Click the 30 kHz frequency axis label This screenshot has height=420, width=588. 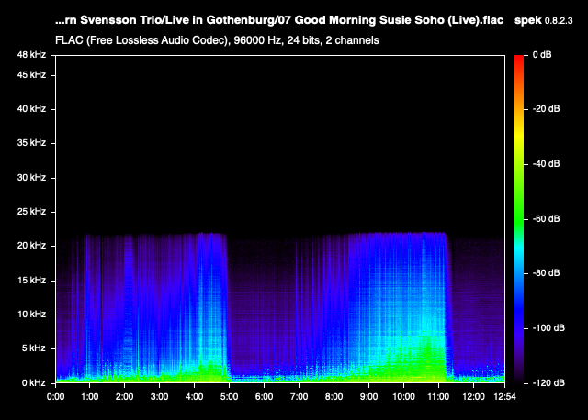tap(31, 177)
